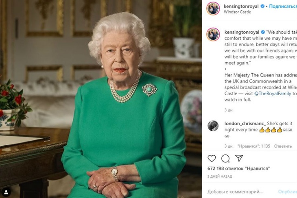Click the speech bubble comment icon
The width and height of the screenshot is (297, 198).
click(x=225, y=158)
